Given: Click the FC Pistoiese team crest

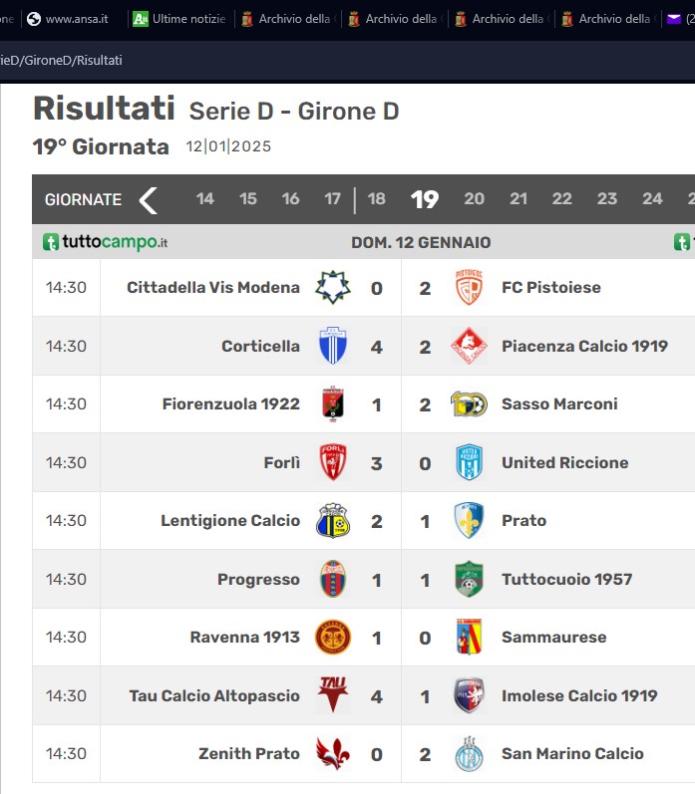Looking at the screenshot, I should point(469,288).
